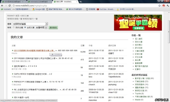Go to page 50 of 馬祖北竿 topic
Viewport: 170px width, 102px height.
(75, 90)
